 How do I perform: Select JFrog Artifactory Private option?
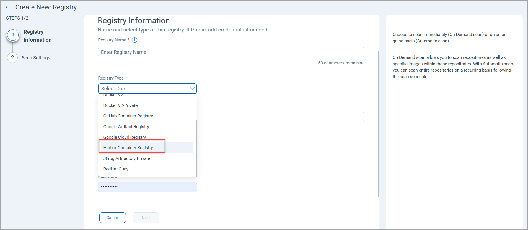tap(127, 158)
